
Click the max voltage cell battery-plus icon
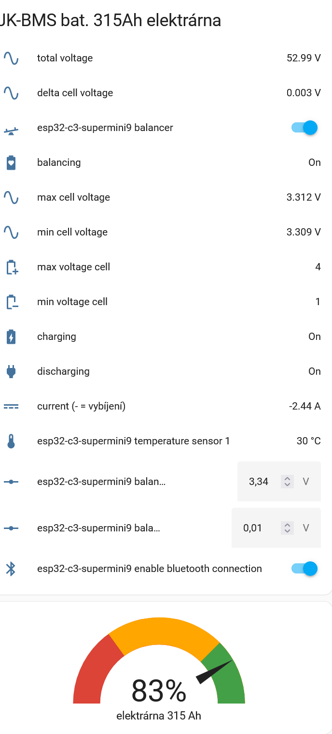point(12,267)
